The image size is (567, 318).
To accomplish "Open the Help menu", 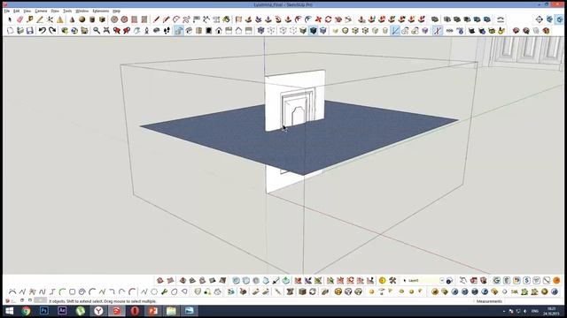I will pos(116,11).
